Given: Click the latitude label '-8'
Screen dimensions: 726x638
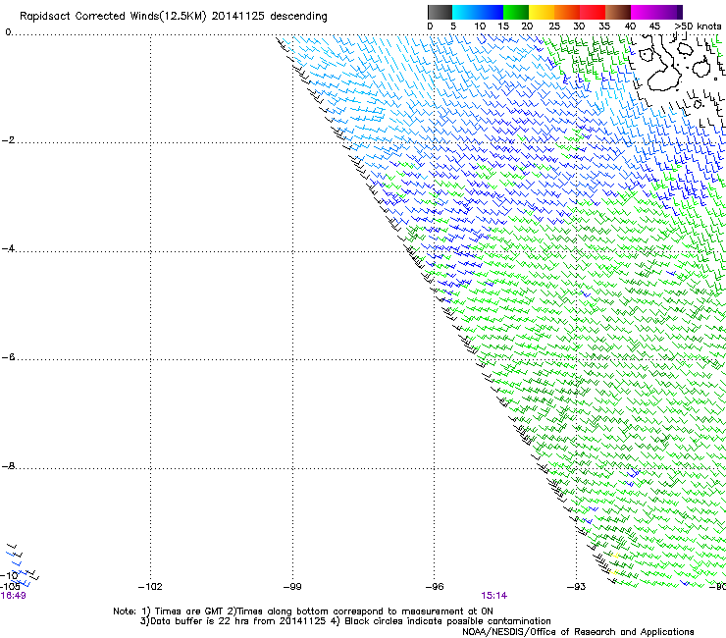Looking at the screenshot, I should [8, 466].
